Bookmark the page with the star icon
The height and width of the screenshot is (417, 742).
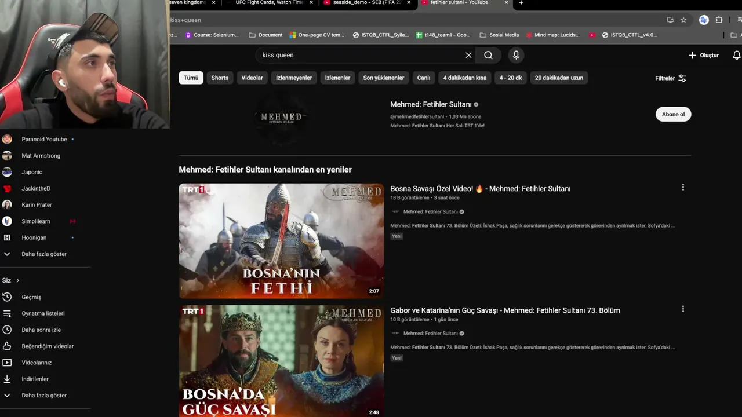683,20
